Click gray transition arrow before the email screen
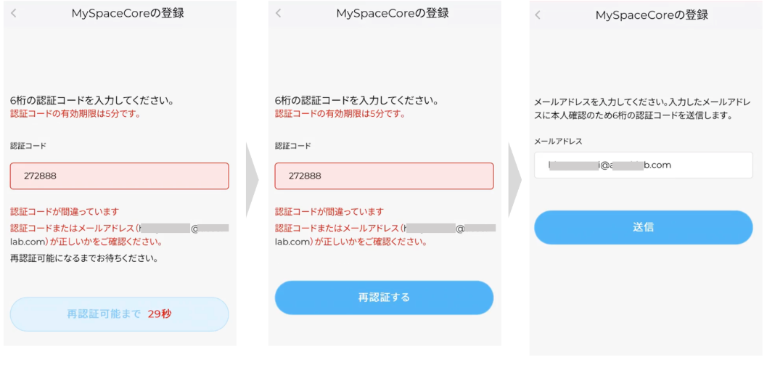767x365 pixels. [x=517, y=181]
